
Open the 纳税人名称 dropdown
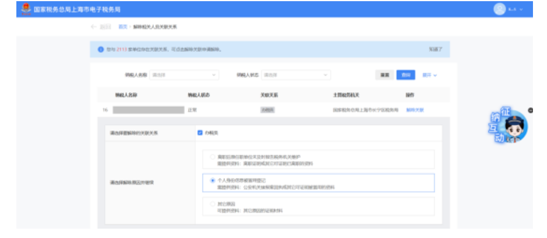pos(184,75)
